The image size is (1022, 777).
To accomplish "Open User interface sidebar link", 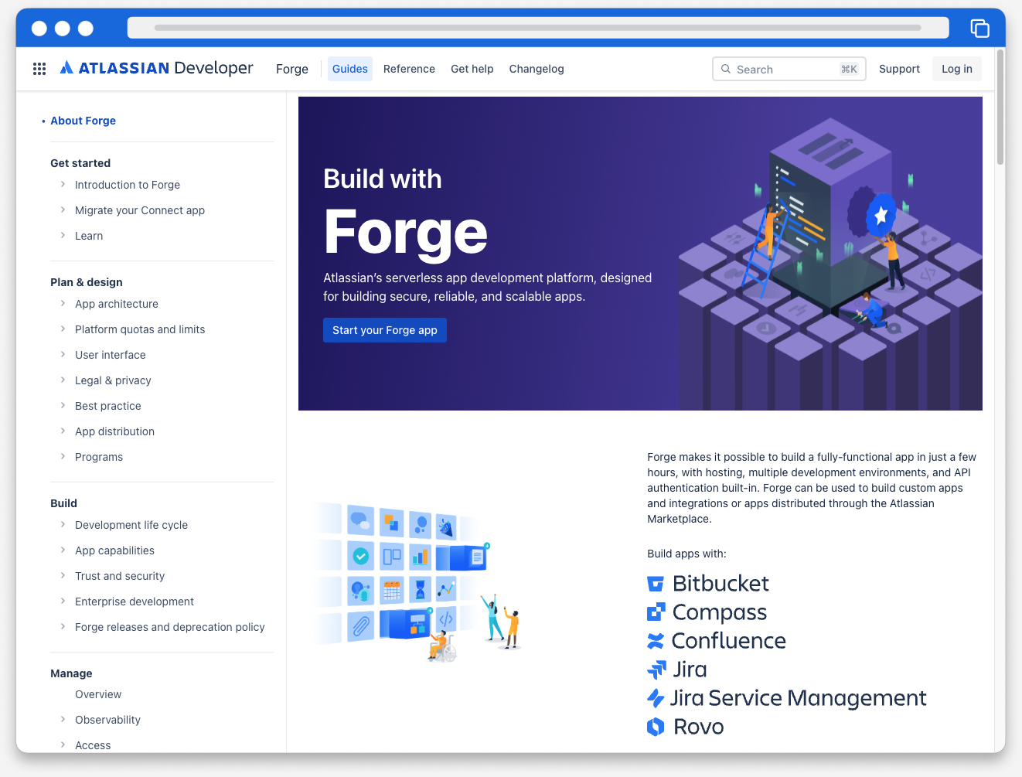I will [111, 355].
